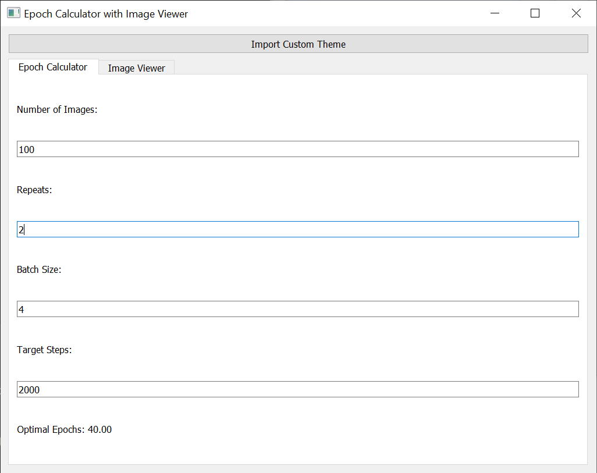
Task: Click Import Custom Theme button
Action: 298,44
